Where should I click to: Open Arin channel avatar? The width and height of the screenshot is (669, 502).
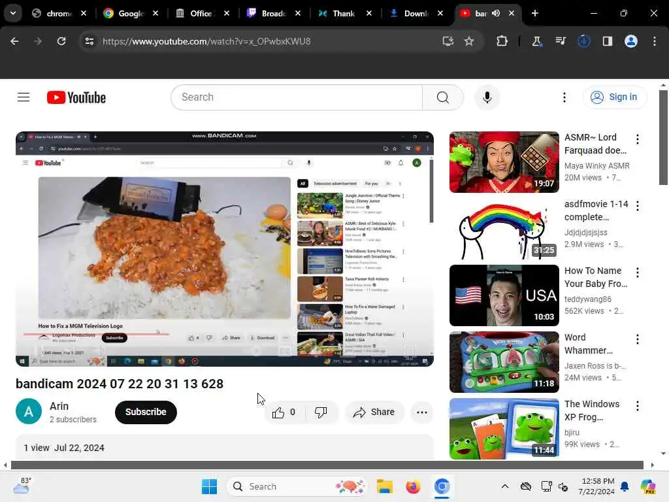pos(29,412)
